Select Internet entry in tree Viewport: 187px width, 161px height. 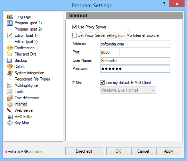(x=21, y=104)
